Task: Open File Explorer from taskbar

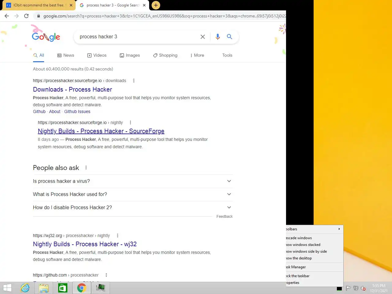Action: 44,288
